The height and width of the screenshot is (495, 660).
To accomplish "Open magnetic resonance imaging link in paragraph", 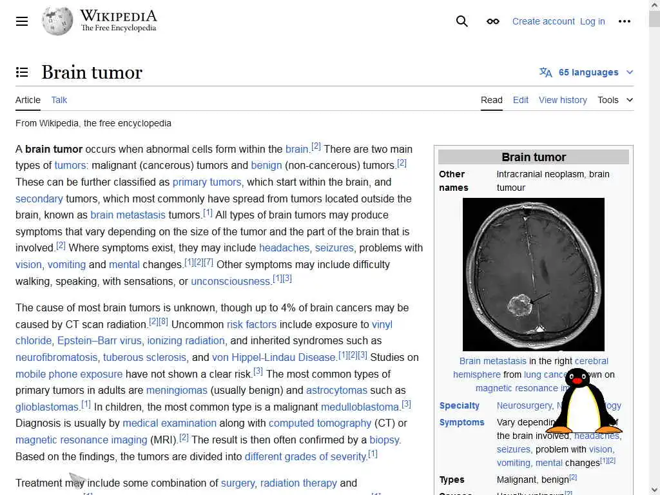I will (81, 440).
